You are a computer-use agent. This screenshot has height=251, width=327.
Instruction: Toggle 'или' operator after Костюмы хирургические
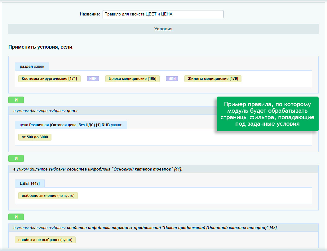coord(93,79)
